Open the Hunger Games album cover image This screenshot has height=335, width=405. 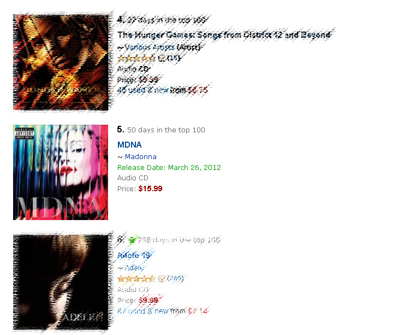(x=61, y=62)
